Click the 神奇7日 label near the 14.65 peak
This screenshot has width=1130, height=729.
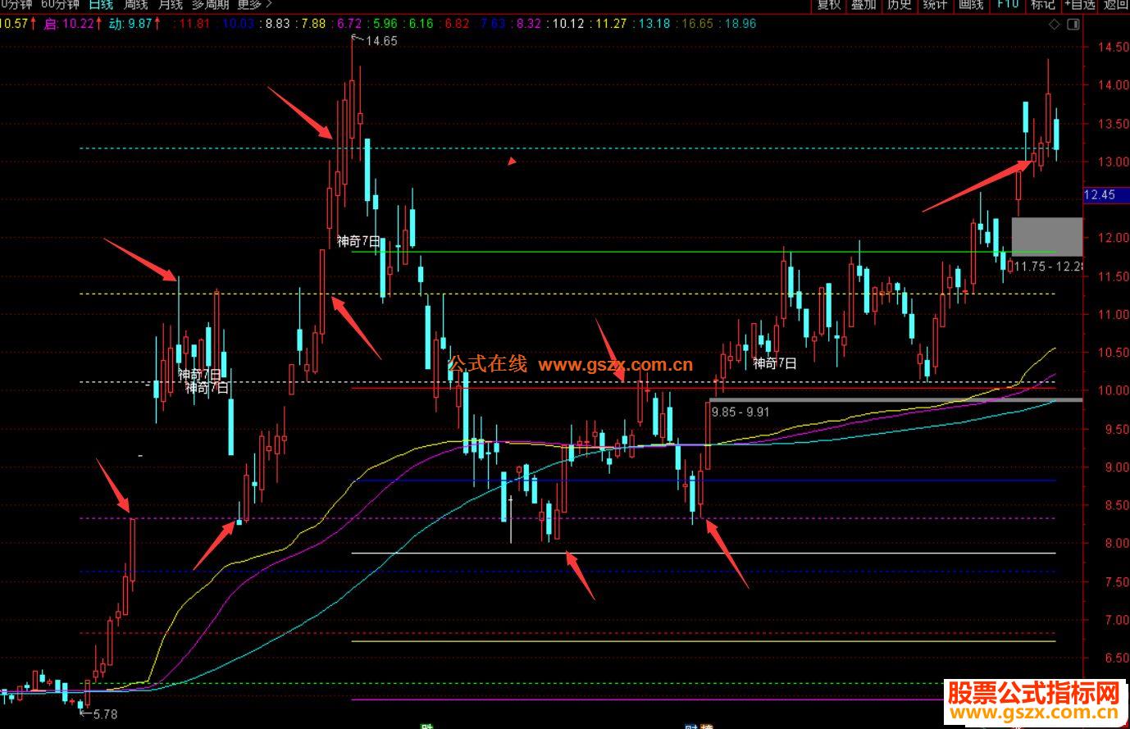tap(358, 241)
